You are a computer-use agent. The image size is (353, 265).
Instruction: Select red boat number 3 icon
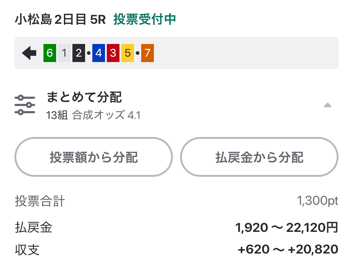113,53
